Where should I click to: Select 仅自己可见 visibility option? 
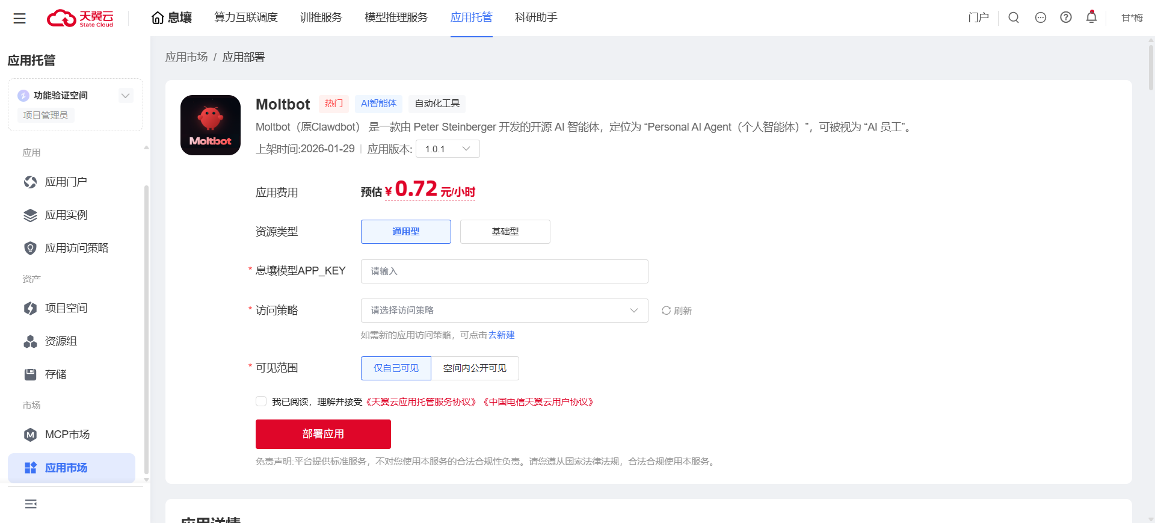coord(396,368)
